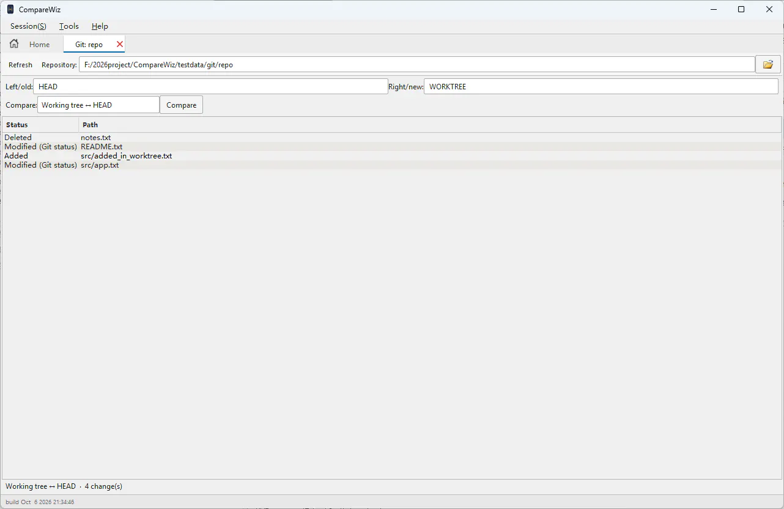Minimize the CompareWiz window

click(713, 9)
